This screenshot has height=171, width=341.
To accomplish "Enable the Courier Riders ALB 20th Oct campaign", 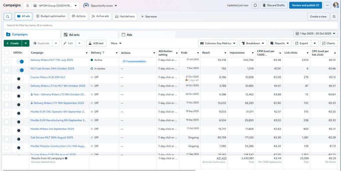I will coord(20,79).
